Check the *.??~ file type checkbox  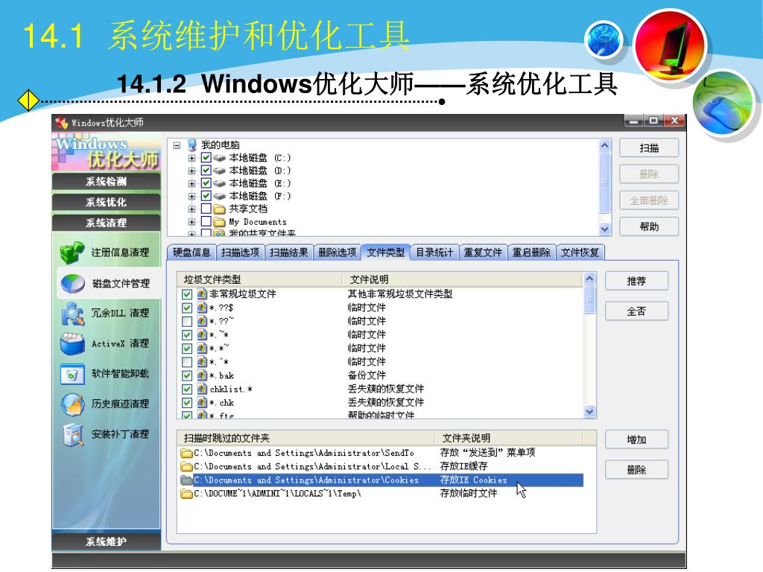187,322
